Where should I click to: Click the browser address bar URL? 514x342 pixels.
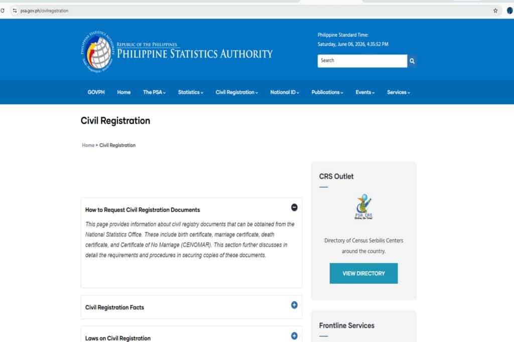pyautogui.click(x=44, y=11)
